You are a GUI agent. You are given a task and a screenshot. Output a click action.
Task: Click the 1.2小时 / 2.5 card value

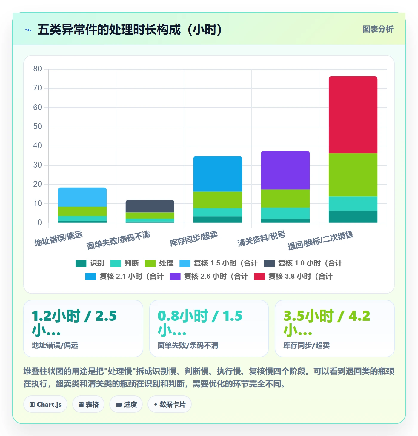coord(74,323)
